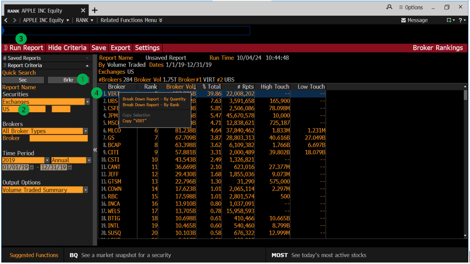Choose Copy "VIRT" from context menu
The image size is (470, 264).
point(135,121)
